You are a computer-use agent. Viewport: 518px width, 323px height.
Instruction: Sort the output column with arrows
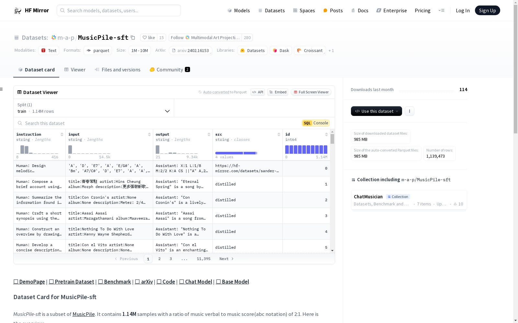click(x=209, y=134)
